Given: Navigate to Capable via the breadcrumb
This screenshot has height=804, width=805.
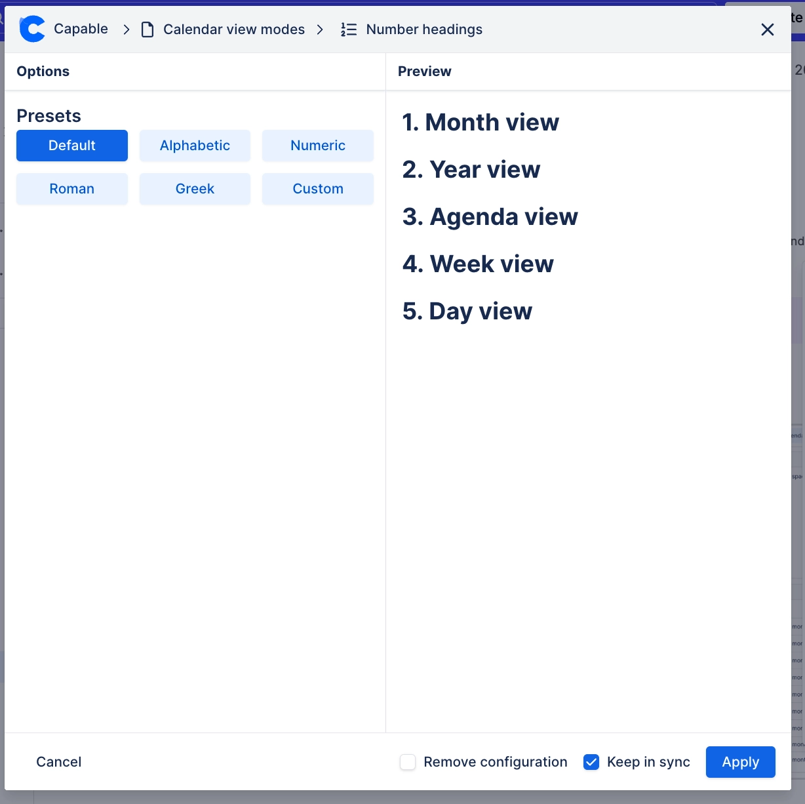Looking at the screenshot, I should point(81,29).
